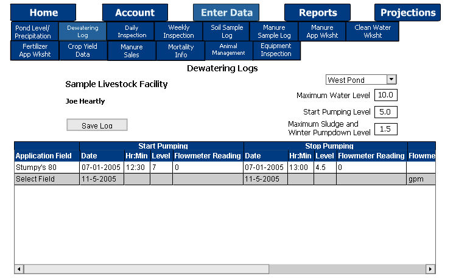Image resolution: width=456 pixels, height=279 pixels.
Task: Click the Stop Pumping group header
Action: click(x=326, y=146)
